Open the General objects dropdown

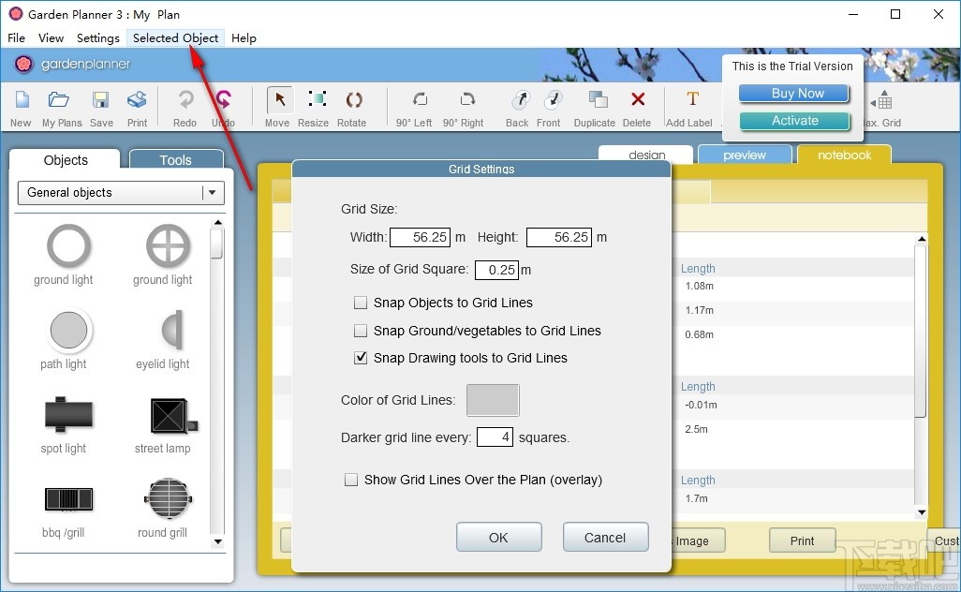[121, 192]
